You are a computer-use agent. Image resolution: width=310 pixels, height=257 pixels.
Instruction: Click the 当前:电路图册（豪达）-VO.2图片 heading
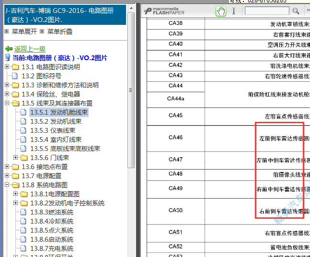pos(60,58)
